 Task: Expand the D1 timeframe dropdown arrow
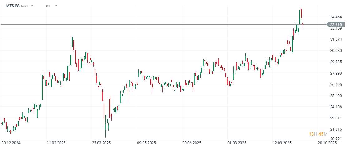[x=56, y=6]
